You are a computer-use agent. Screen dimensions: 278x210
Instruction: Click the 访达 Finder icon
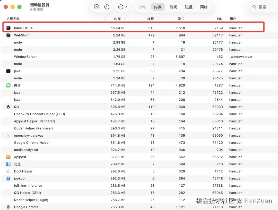8,164
